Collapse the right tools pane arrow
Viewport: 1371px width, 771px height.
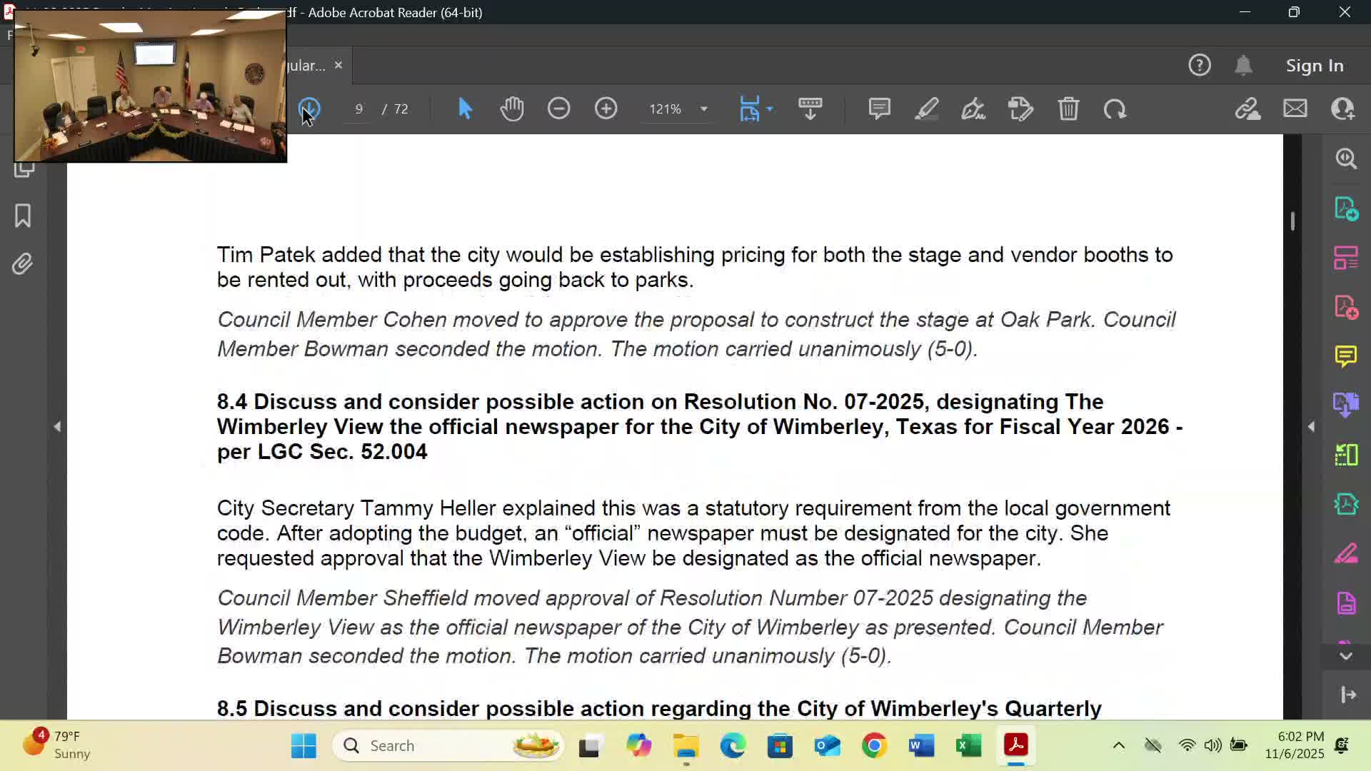(x=1311, y=426)
